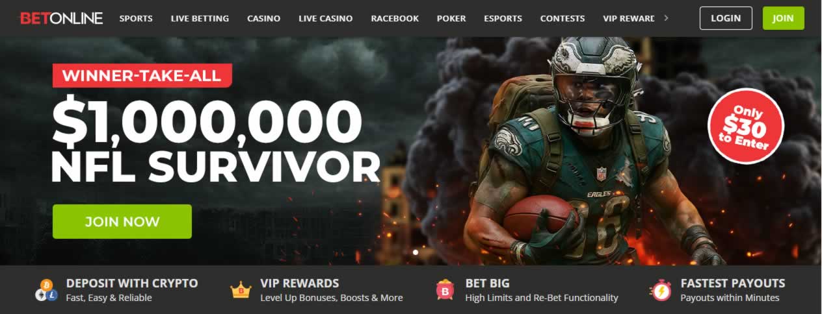
Task: Open the Casino section
Action: [x=264, y=18]
